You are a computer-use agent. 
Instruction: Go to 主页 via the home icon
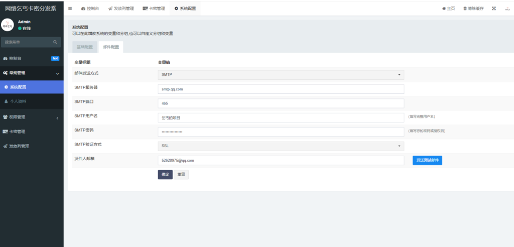444,9
